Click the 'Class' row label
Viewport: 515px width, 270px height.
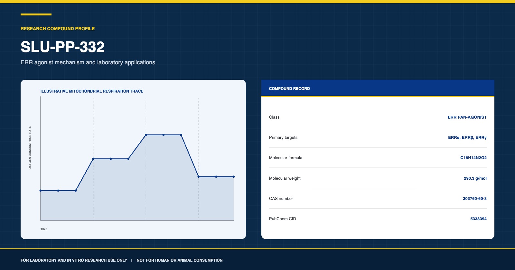274,117
